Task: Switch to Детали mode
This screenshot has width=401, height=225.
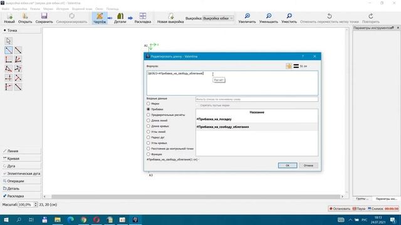Action: pos(120,18)
